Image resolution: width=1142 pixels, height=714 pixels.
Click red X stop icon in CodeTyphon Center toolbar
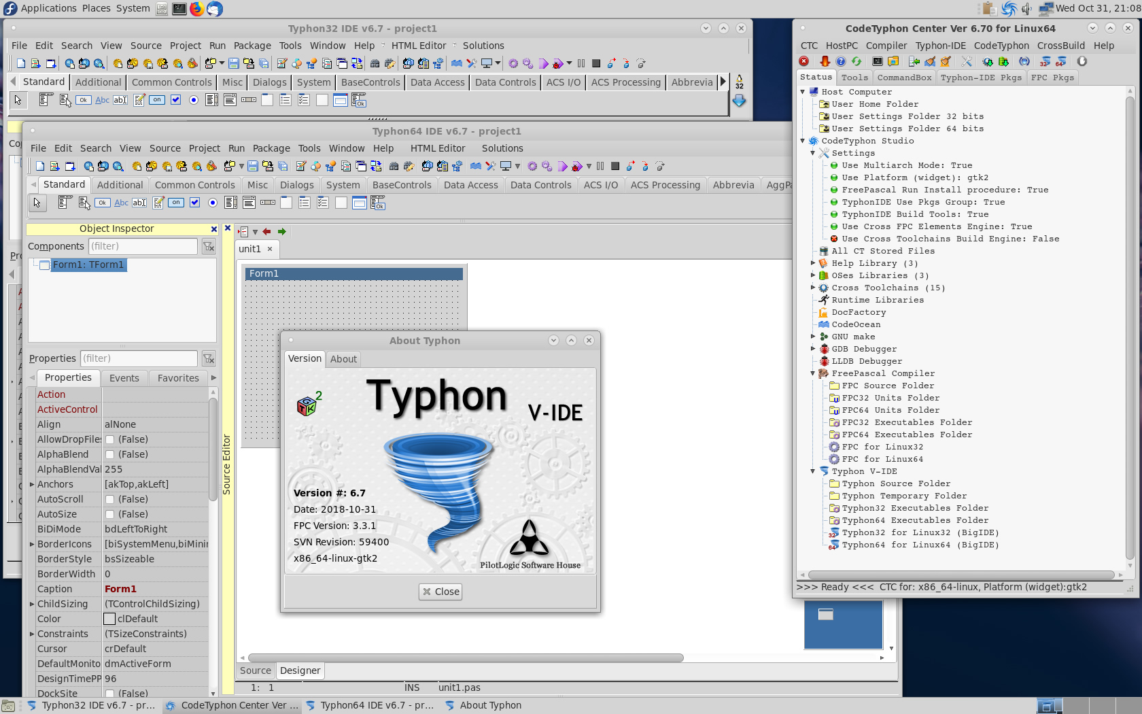click(x=804, y=61)
